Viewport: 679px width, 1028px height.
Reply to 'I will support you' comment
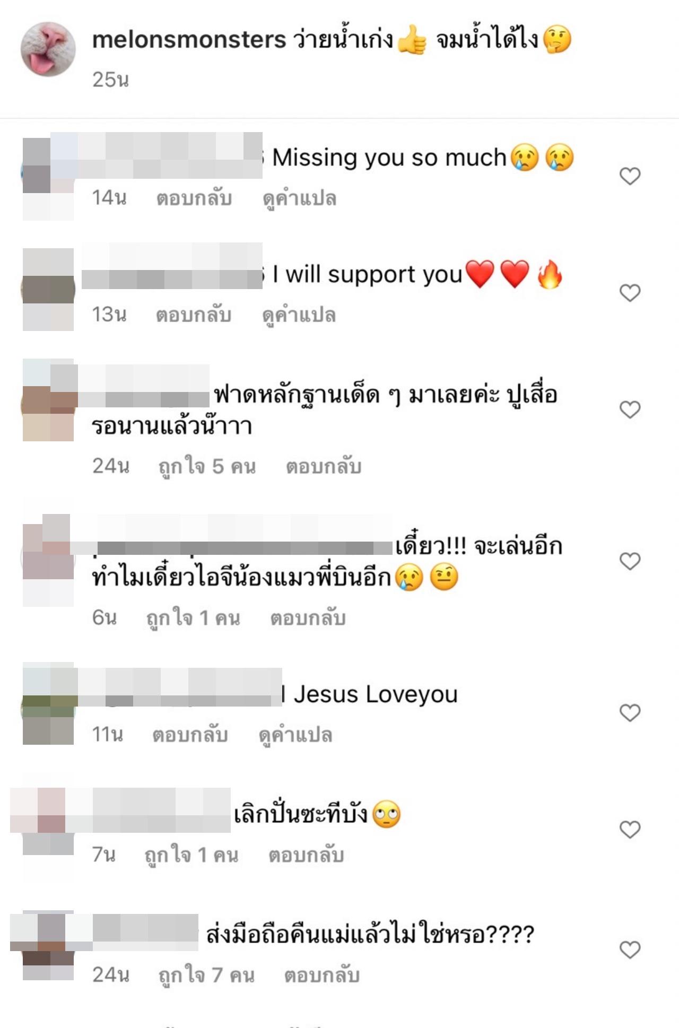[x=194, y=315]
